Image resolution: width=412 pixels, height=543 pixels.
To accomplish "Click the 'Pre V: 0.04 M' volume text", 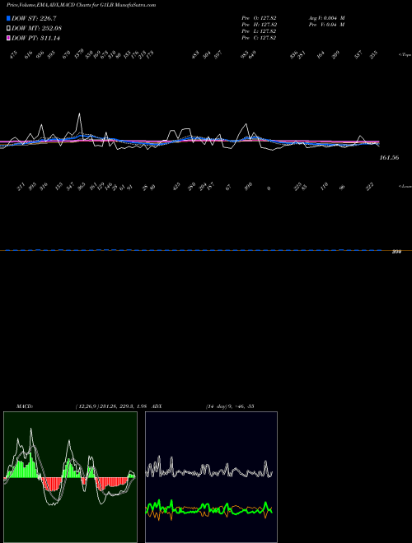I will (x=326, y=25).
